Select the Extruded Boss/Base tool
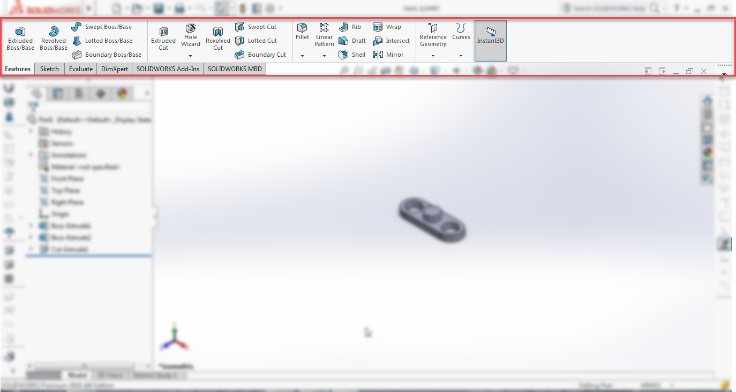The image size is (736, 392). click(x=20, y=37)
